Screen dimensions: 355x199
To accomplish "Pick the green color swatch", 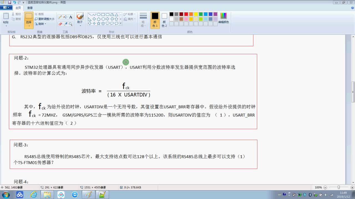I will point(201,14).
